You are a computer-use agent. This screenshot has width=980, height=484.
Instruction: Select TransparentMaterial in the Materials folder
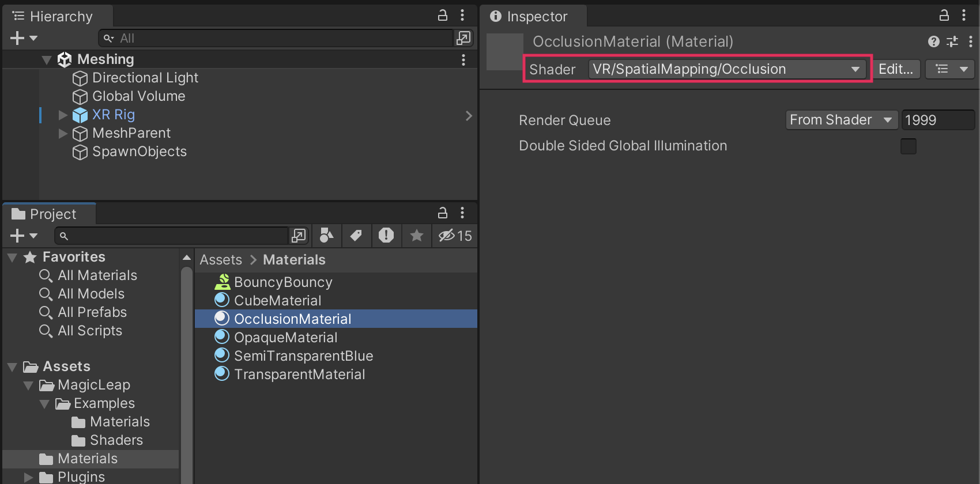click(x=299, y=374)
